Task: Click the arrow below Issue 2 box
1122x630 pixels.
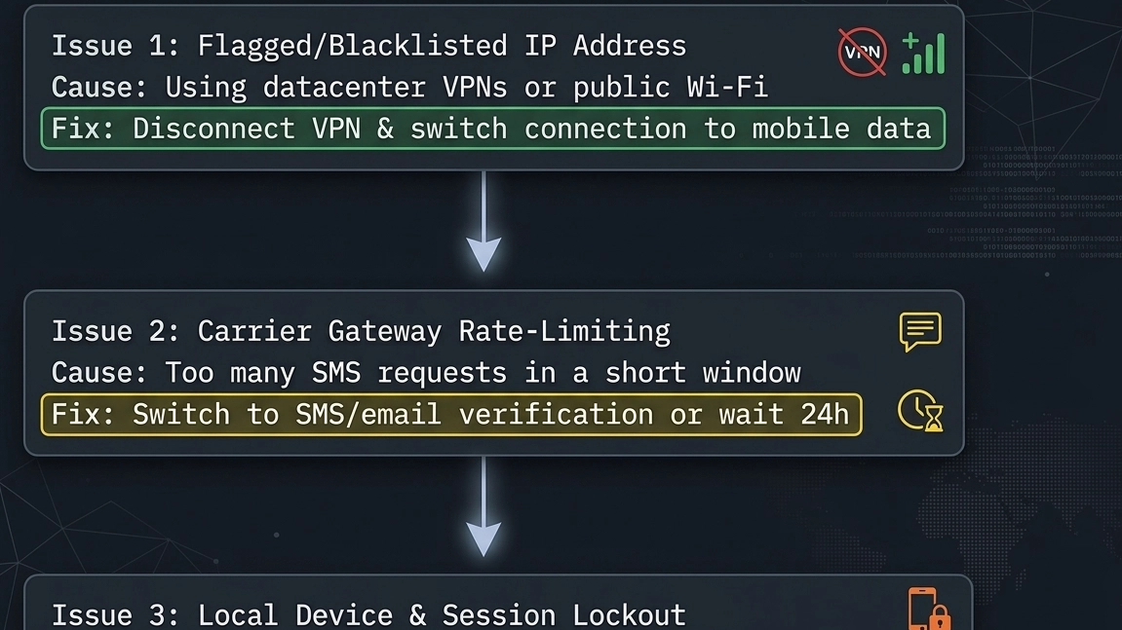Action: pyautogui.click(x=484, y=507)
